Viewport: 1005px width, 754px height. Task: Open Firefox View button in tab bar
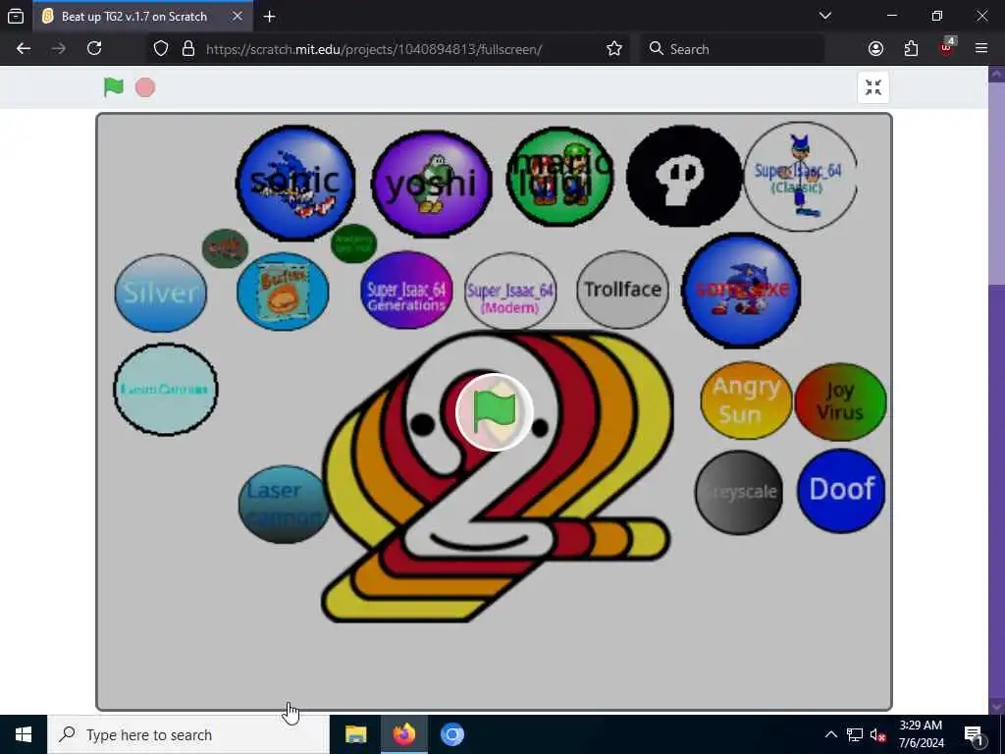(16, 16)
